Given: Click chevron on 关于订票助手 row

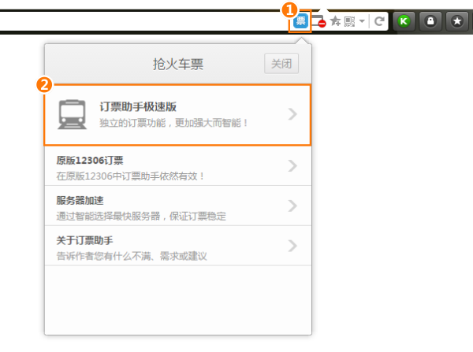Looking at the screenshot, I should tap(292, 246).
